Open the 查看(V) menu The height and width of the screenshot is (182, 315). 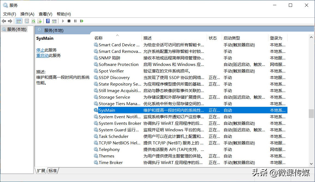pos(45,14)
